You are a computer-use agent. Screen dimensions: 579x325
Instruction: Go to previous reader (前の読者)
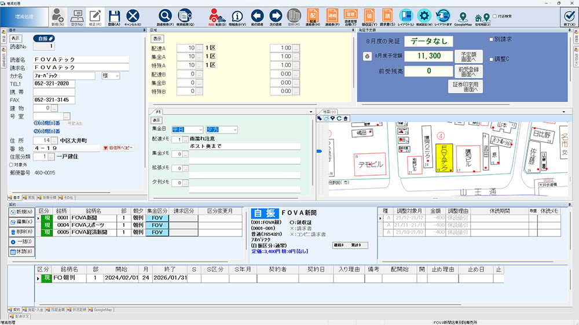tap(257, 17)
